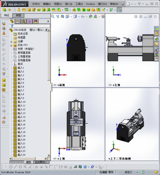Open the DisplayManager tab icon

point(35,22)
